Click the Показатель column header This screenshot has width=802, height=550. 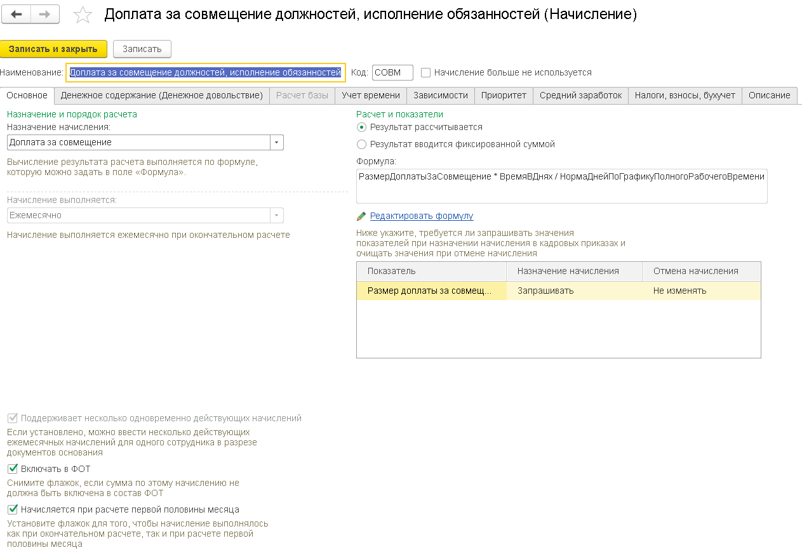tap(432, 272)
